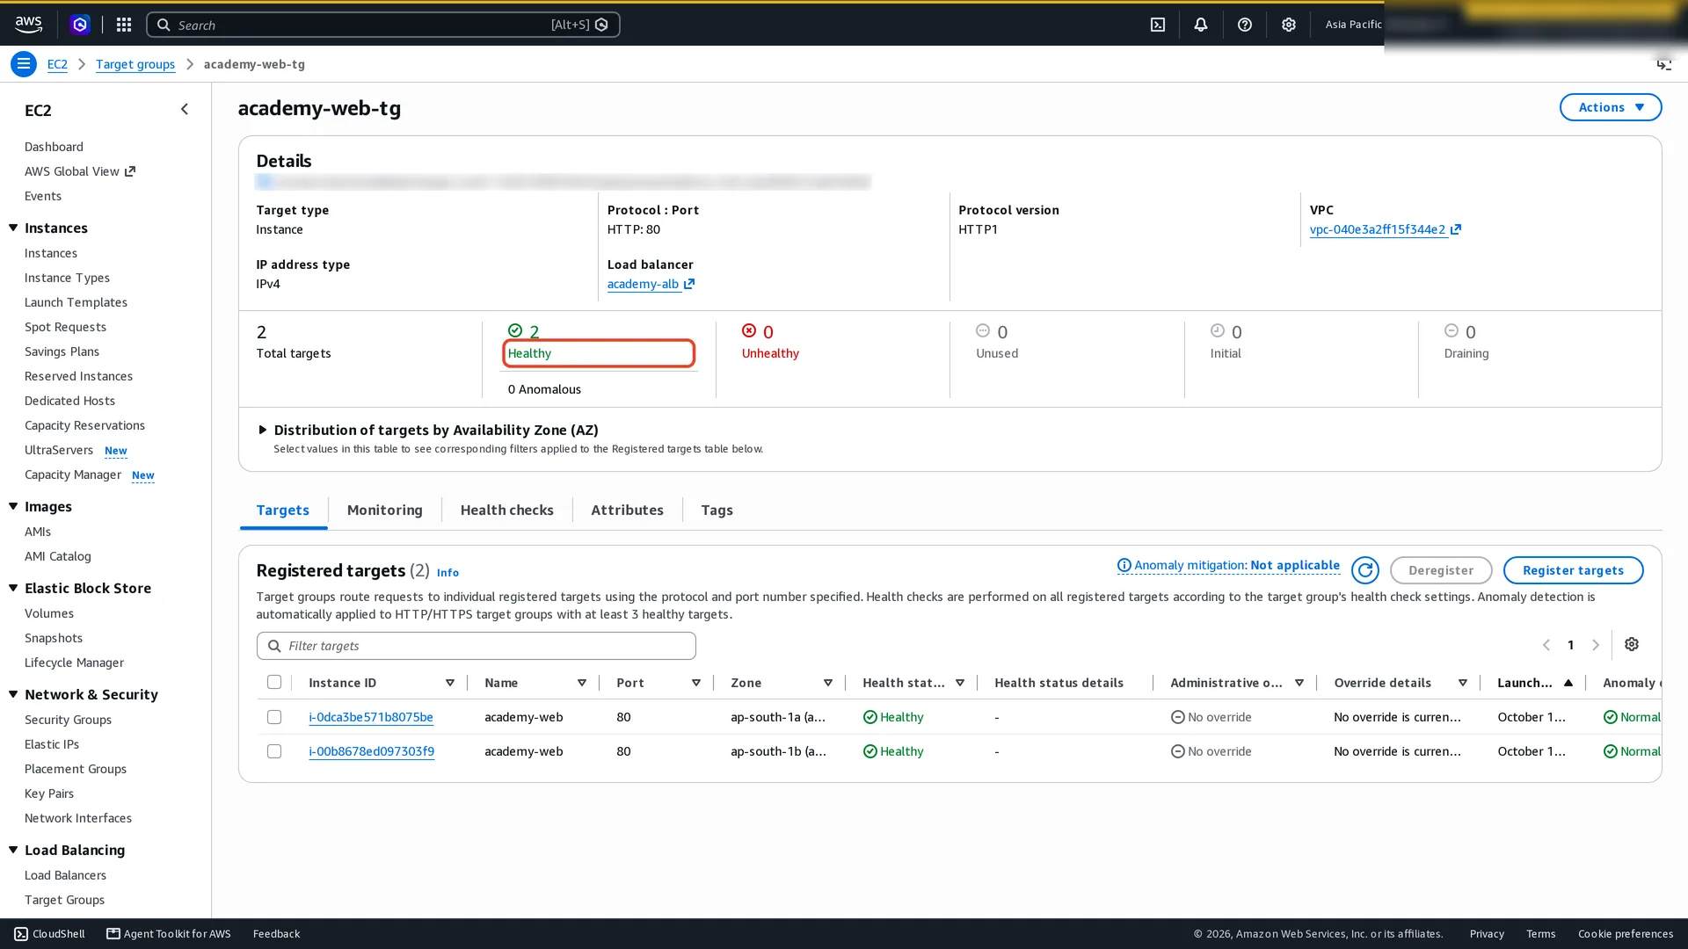Switch to the Health checks tab
Viewport: 1688px width, 949px height.
tap(507, 510)
